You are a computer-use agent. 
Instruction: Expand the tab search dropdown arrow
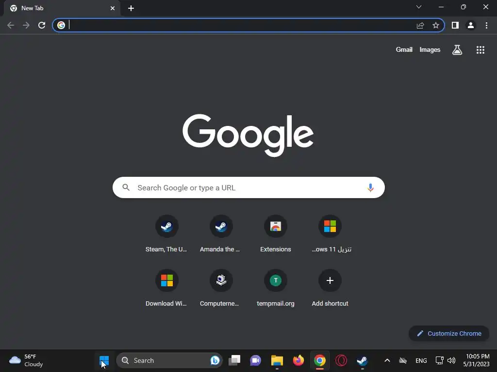point(419,7)
